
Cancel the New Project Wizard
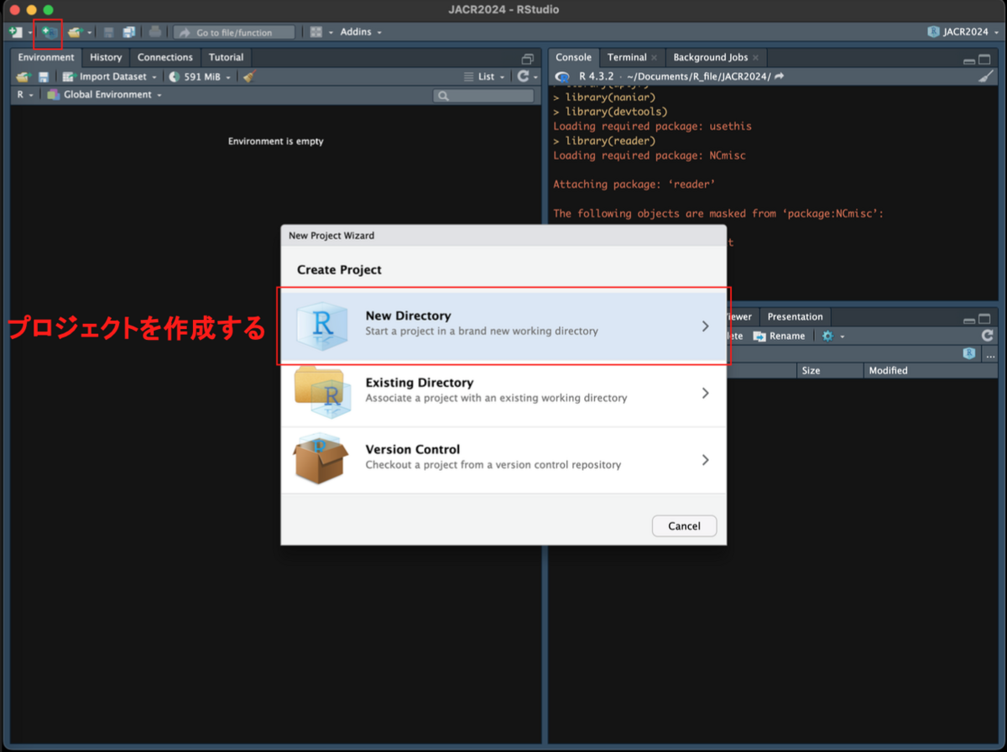click(x=684, y=525)
